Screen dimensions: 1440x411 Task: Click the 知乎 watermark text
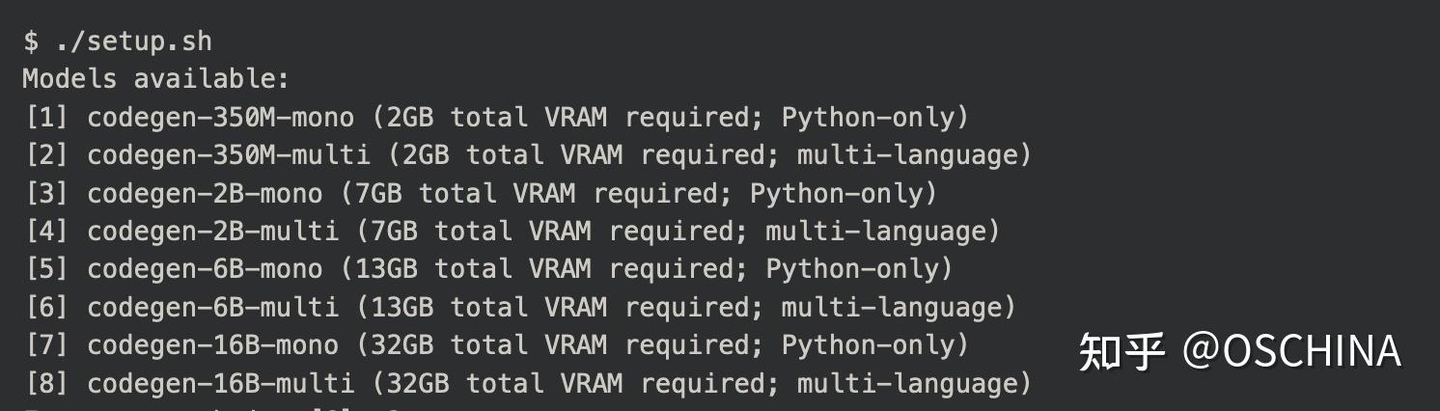point(1122,352)
